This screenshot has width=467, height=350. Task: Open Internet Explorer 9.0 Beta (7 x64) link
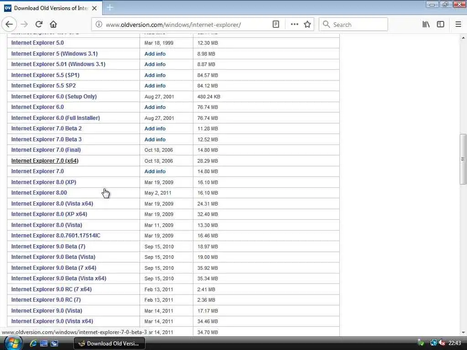click(54, 268)
